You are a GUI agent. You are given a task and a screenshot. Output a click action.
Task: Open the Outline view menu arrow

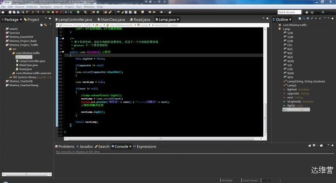click(325, 18)
